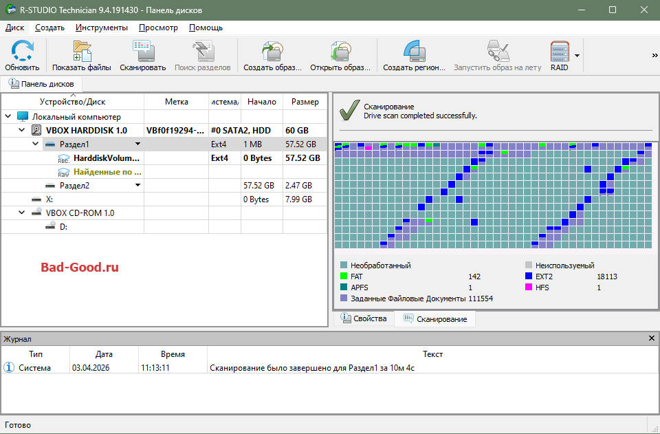
Task: Open the Просмотр menu
Action: 158,28
